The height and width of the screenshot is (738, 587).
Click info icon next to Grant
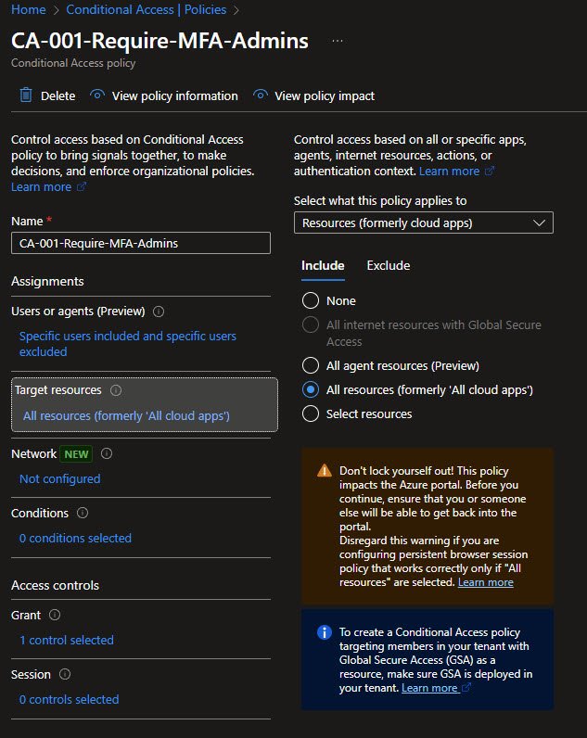tap(54, 615)
